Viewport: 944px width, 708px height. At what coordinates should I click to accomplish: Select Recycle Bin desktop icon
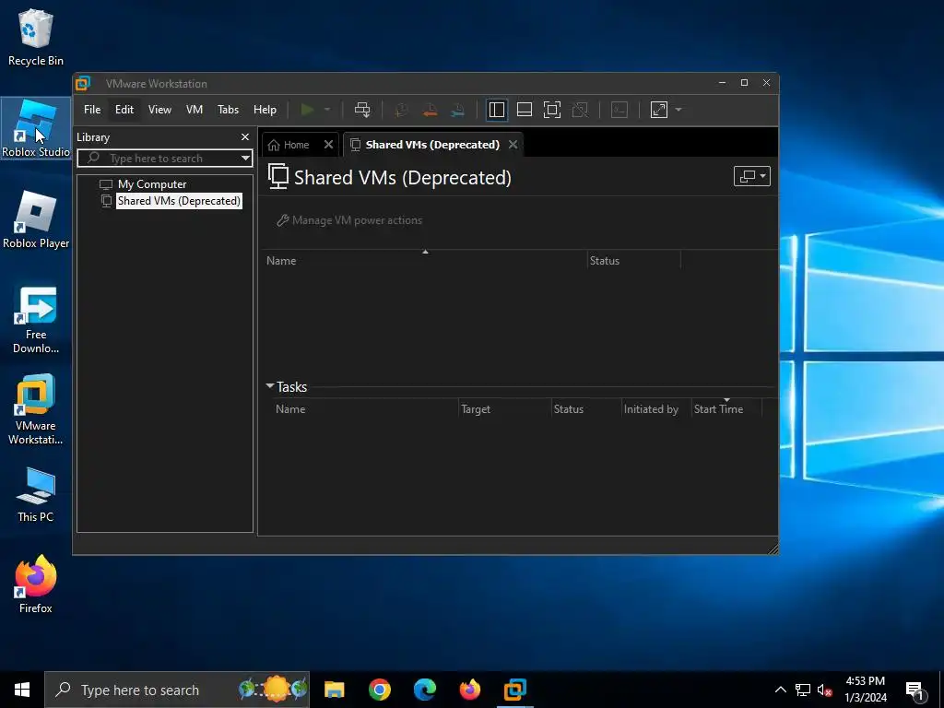point(36,37)
